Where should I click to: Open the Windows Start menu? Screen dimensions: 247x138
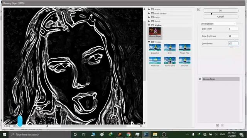click(4, 135)
